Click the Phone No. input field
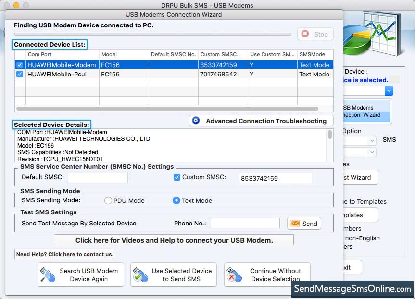This screenshot has width=415, height=299. pyautogui.click(x=245, y=223)
